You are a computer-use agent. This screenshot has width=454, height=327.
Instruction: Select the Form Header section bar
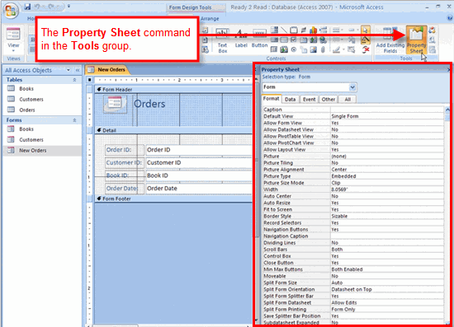[x=173, y=90]
